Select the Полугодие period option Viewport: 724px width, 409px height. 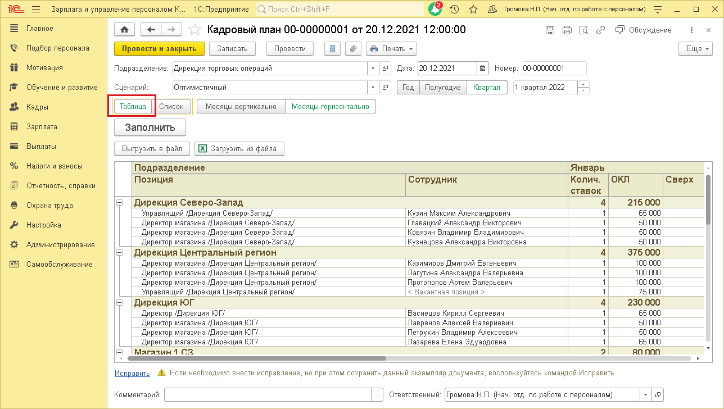coord(443,88)
